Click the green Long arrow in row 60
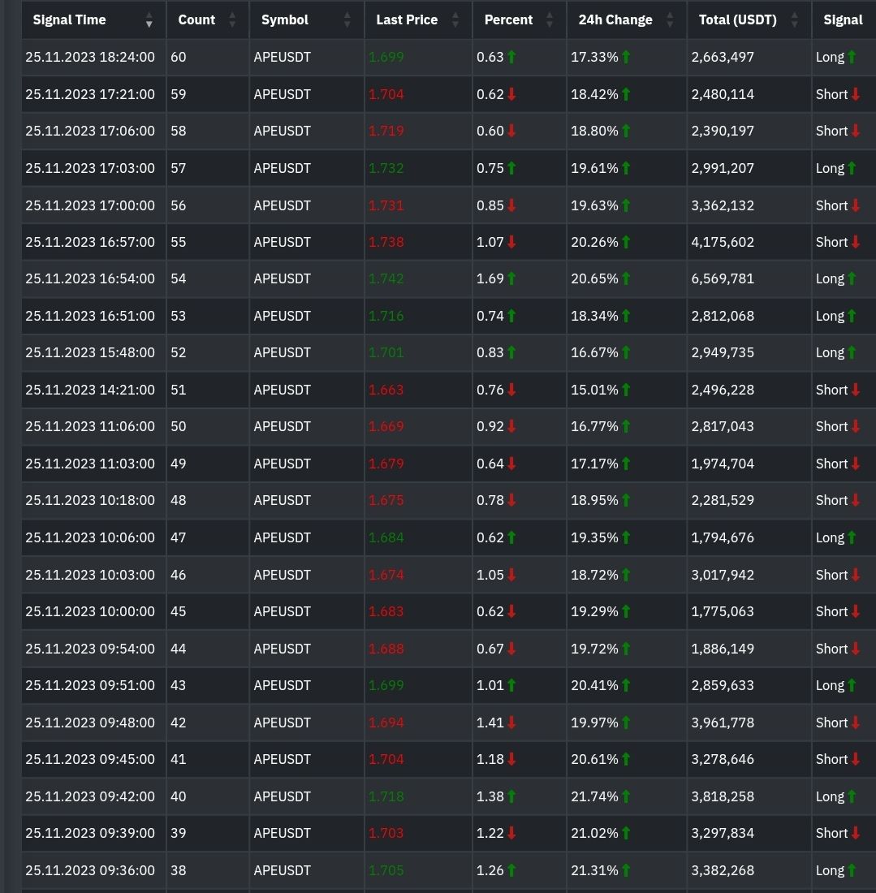876x893 pixels. click(852, 57)
